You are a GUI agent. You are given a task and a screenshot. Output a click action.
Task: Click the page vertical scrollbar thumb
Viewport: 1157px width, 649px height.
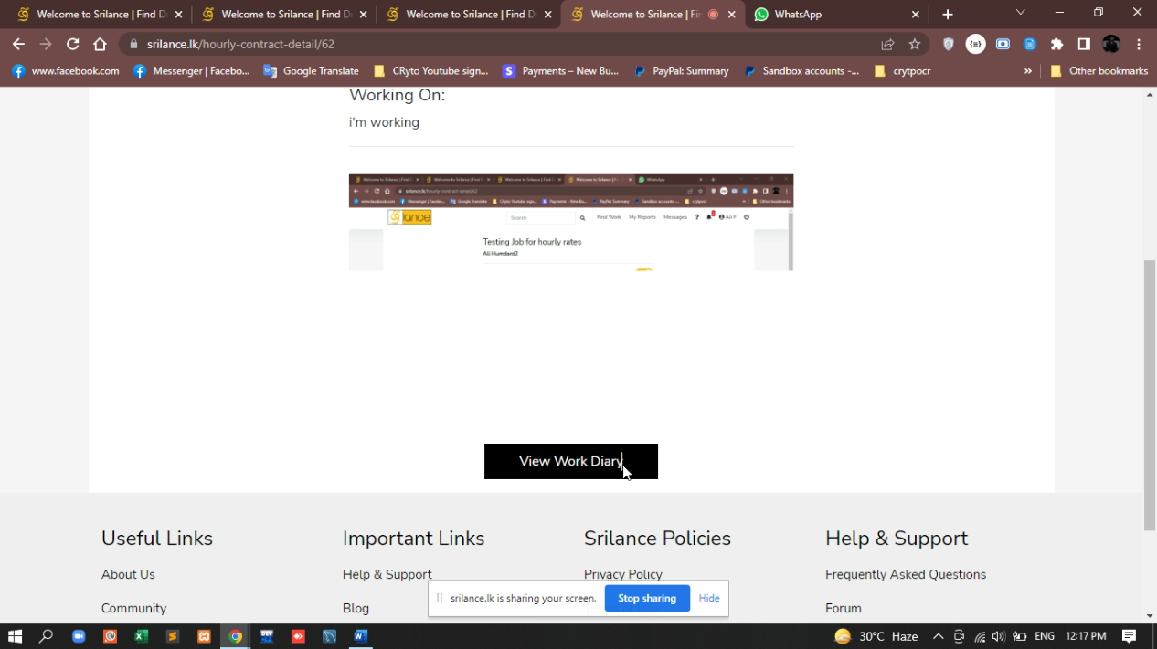pyautogui.click(x=1149, y=393)
